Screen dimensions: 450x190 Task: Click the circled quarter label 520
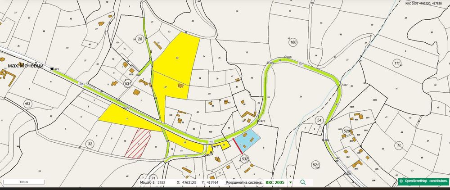pos(347,131)
